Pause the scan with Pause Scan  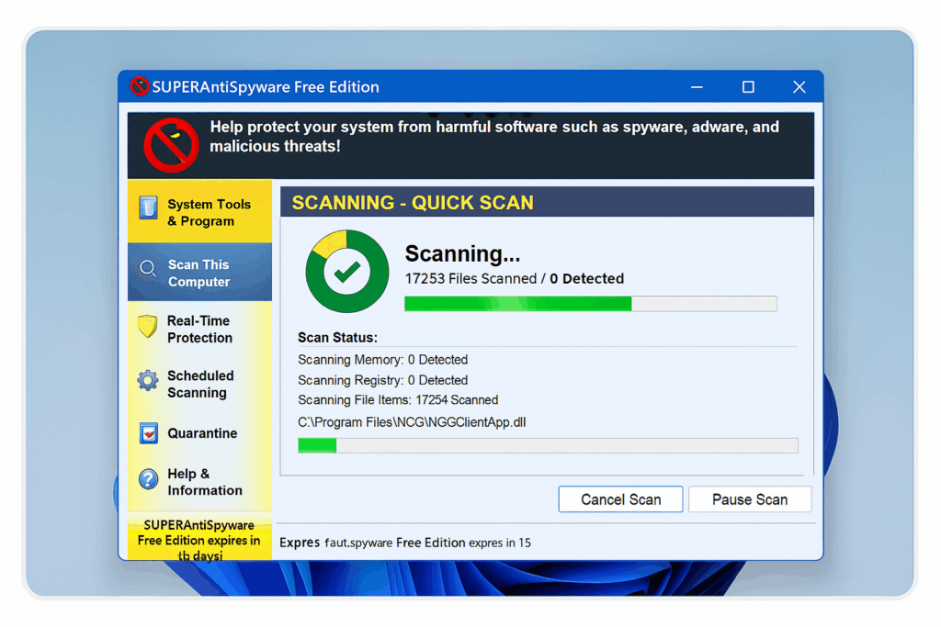pyautogui.click(x=750, y=498)
